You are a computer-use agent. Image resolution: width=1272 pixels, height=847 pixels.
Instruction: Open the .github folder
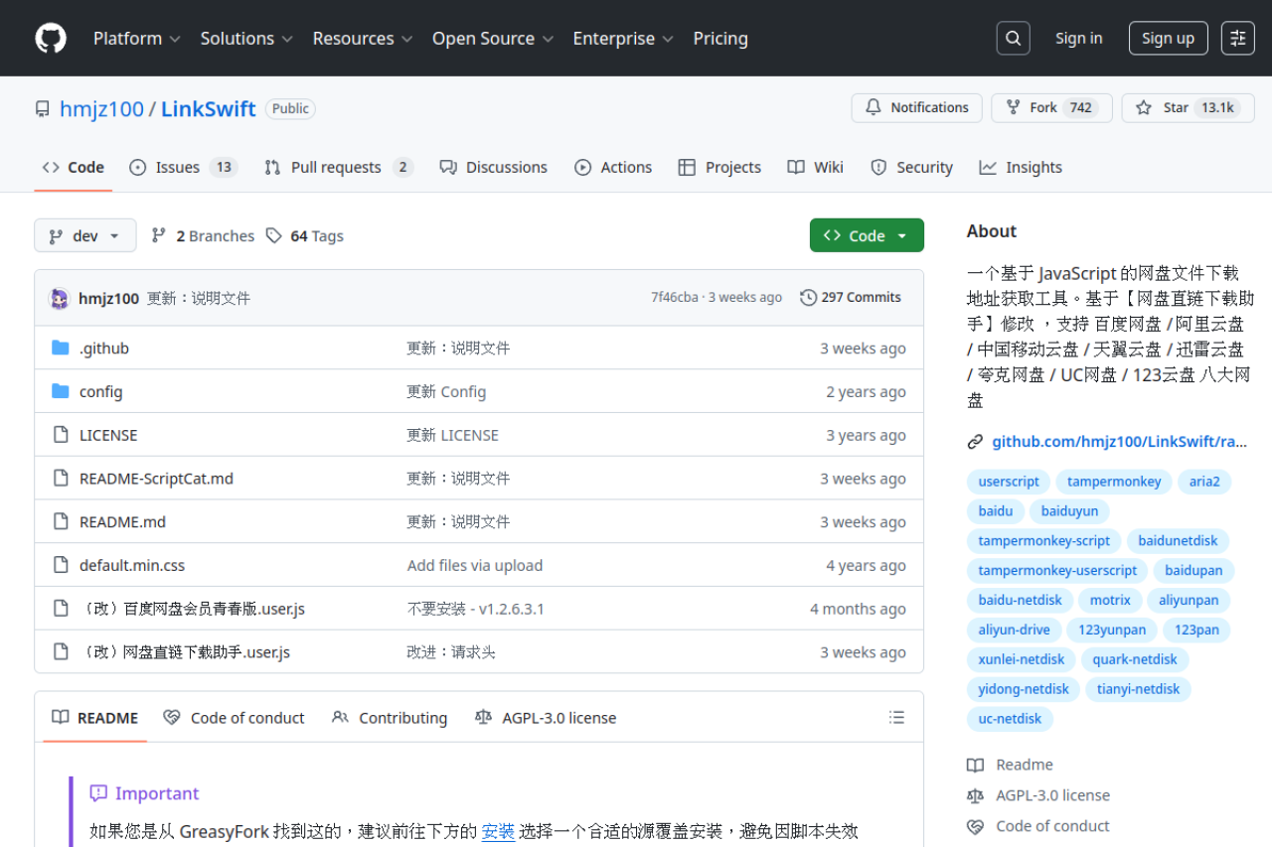pos(104,348)
